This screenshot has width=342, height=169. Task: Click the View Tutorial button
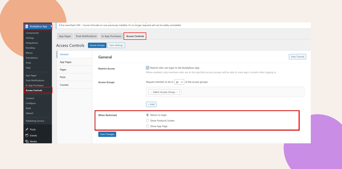coord(297,57)
